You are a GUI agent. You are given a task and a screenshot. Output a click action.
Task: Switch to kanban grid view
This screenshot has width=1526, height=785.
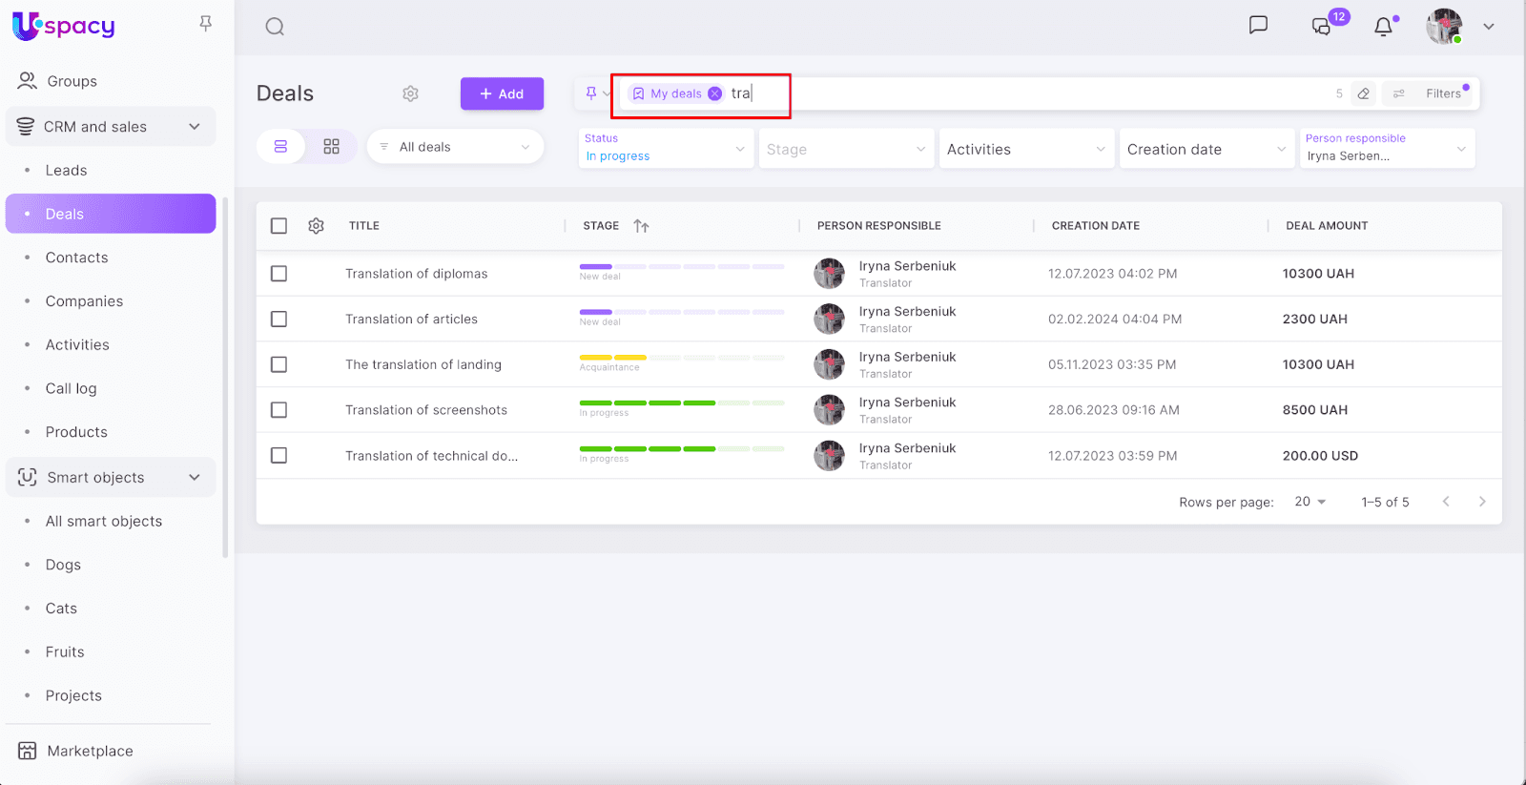pos(331,147)
